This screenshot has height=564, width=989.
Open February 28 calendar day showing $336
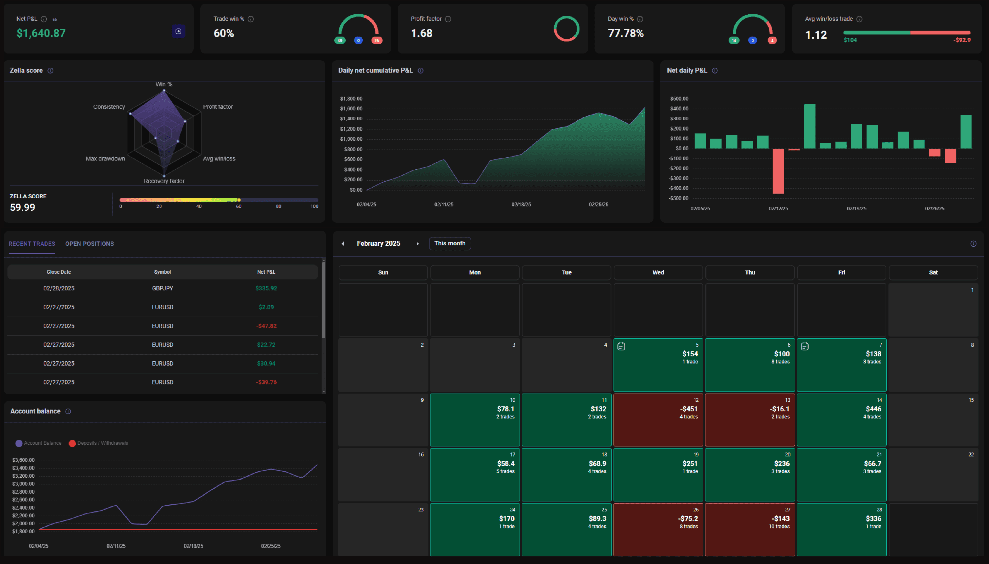click(x=841, y=530)
